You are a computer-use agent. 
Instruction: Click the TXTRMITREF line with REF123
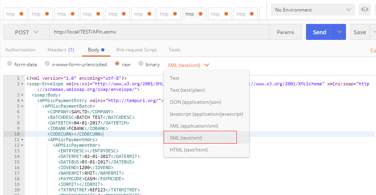pyautogui.click(x=99, y=190)
